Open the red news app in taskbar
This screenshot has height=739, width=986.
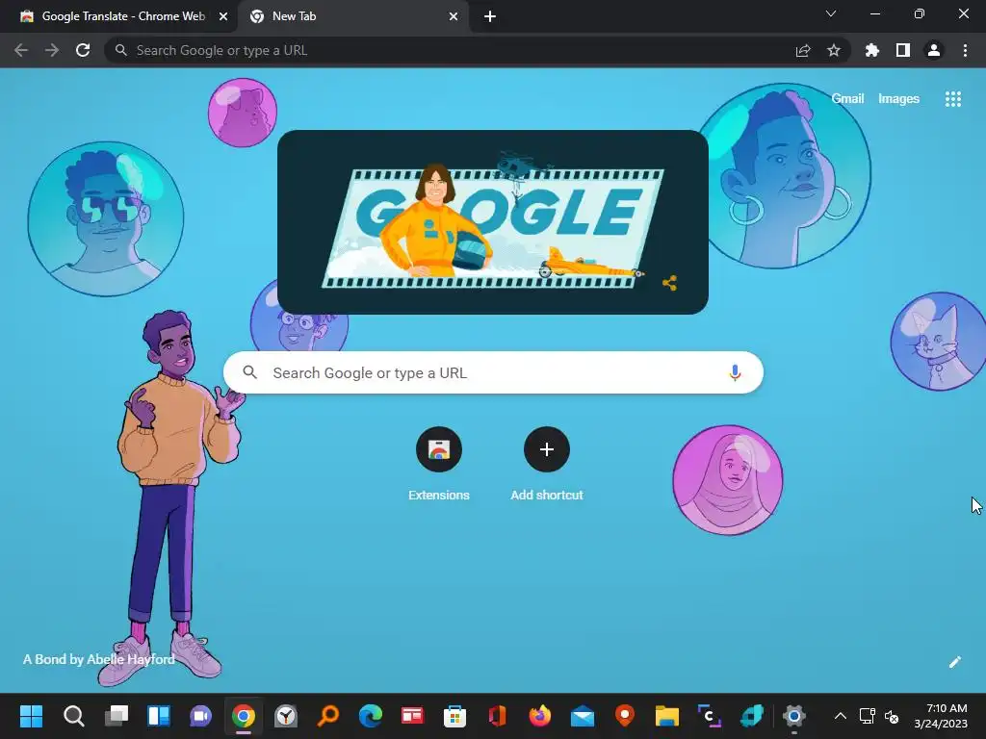(x=412, y=716)
